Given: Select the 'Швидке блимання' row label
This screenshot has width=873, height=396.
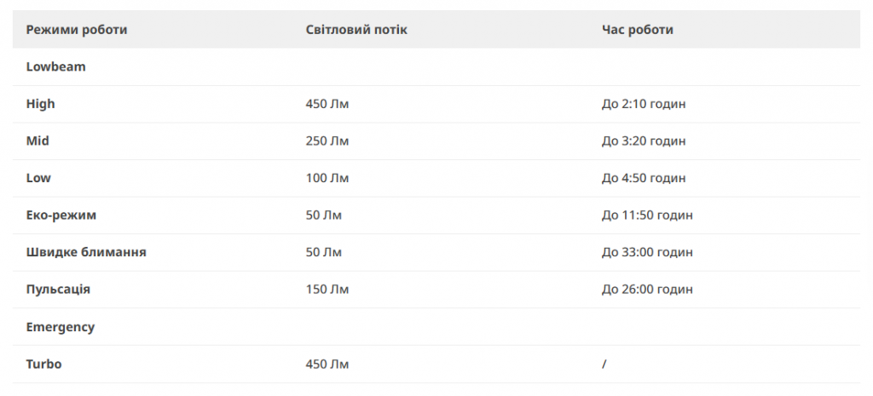Looking at the screenshot, I should (x=86, y=252).
